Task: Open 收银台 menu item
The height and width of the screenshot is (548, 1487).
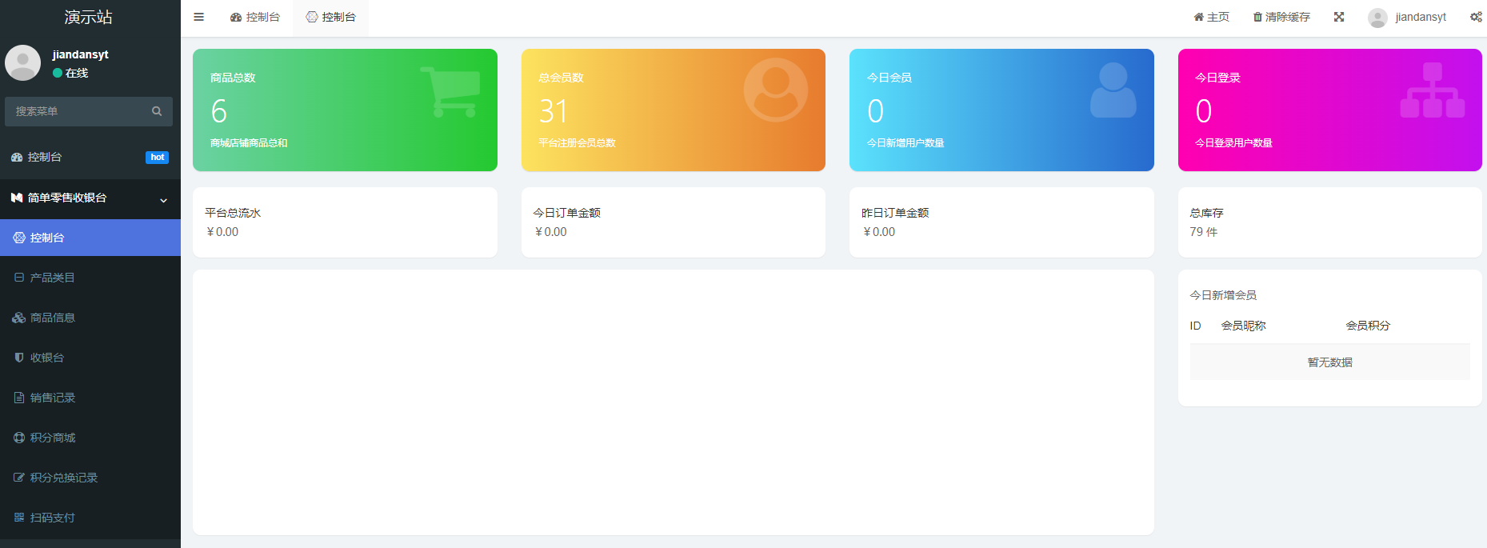Action: point(90,358)
